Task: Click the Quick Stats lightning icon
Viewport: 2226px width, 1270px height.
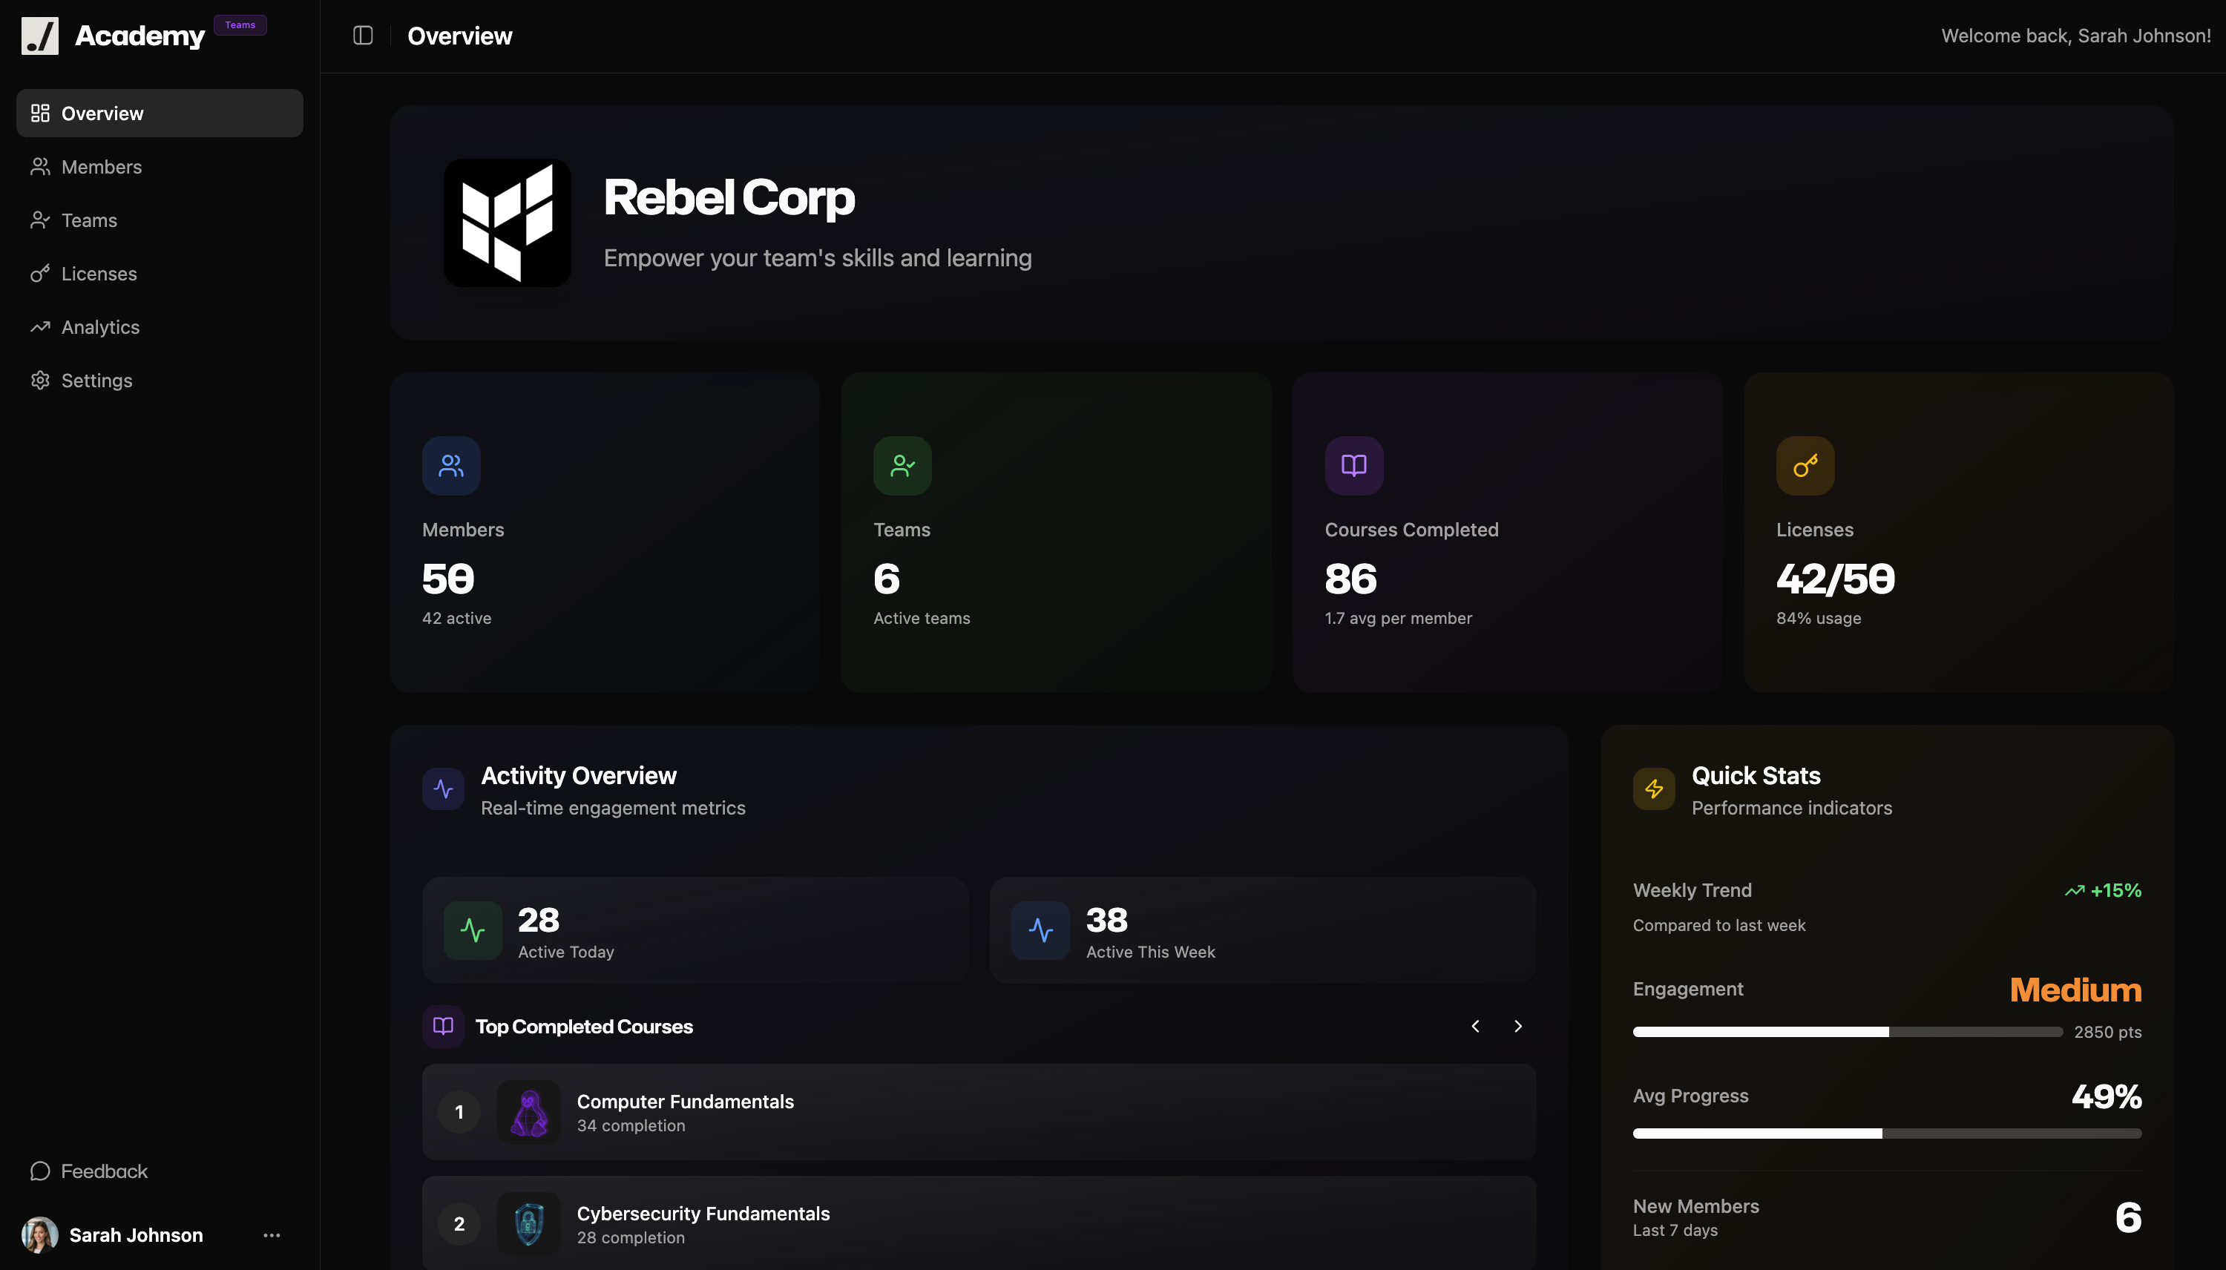Action: pyautogui.click(x=1654, y=788)
